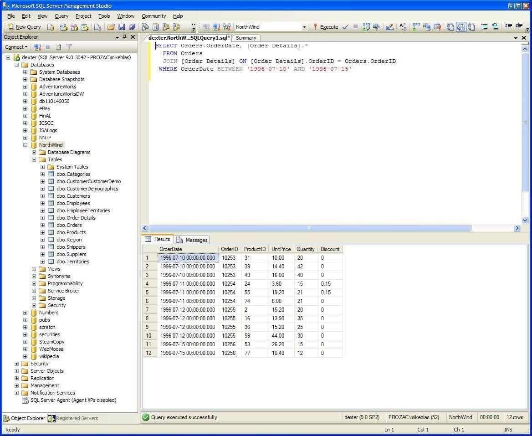Open the active documents list dropdown arrow

516,38
